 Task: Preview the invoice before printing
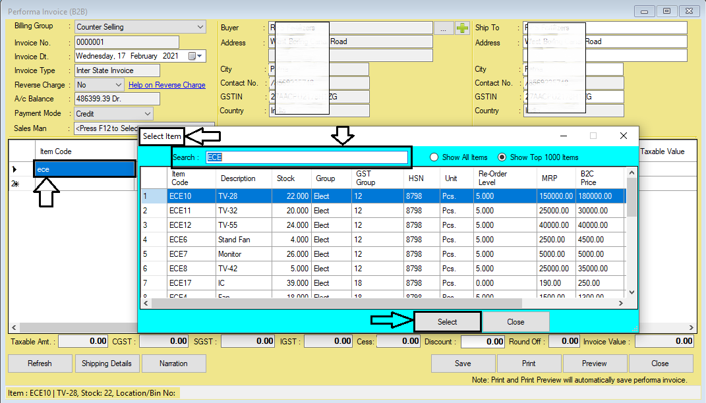click(x=594, y=363)
